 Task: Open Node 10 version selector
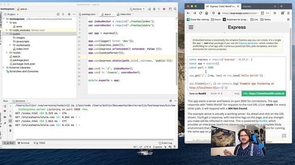pyautogui.click(x=216, y=93)
